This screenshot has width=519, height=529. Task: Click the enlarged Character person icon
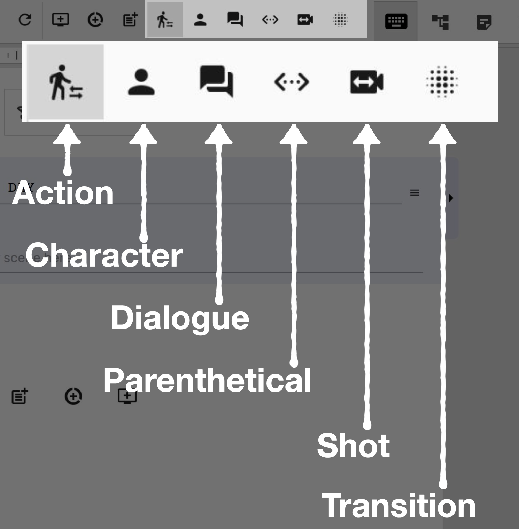pyautogui.click(x=141, y=82)
